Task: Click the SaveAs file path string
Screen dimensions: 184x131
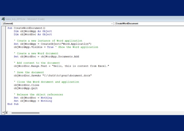Action: (x=65, y=75)
